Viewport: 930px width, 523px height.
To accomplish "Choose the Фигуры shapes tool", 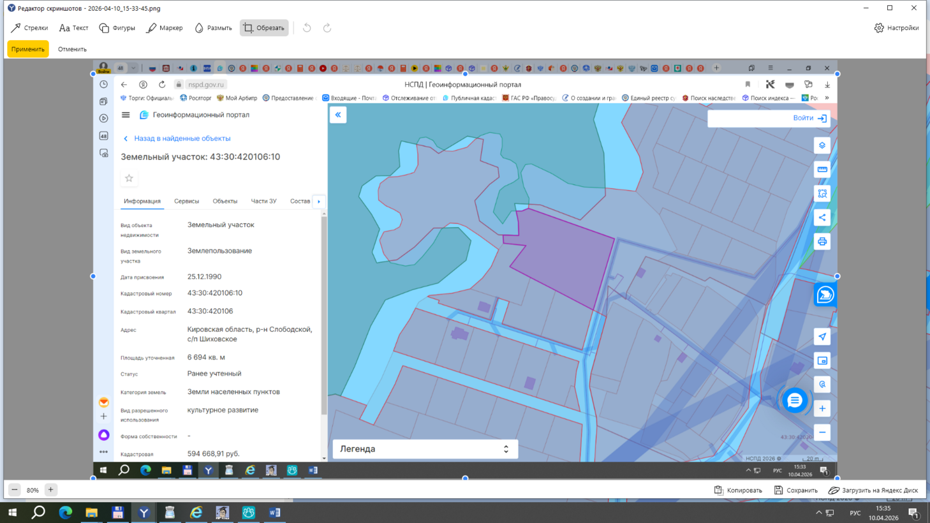I will click(117, 28).
